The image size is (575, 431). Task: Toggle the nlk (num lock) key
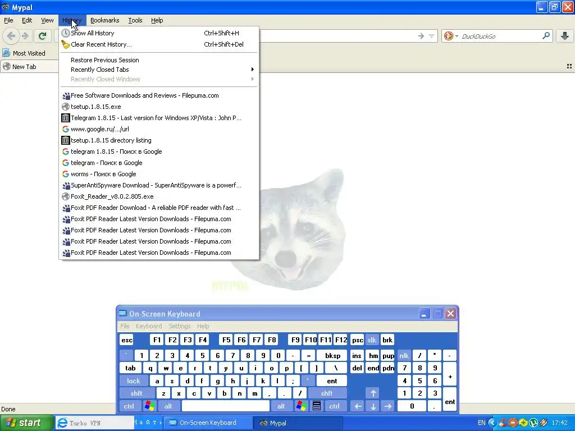pos(404,355)
